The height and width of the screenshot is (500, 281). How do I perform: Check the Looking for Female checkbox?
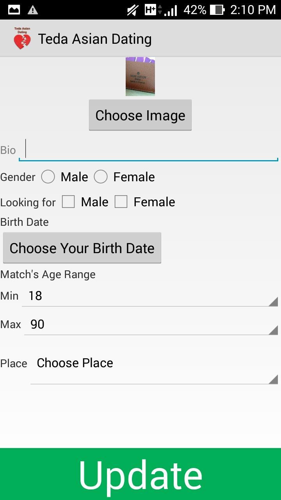(x=121, y=202)
